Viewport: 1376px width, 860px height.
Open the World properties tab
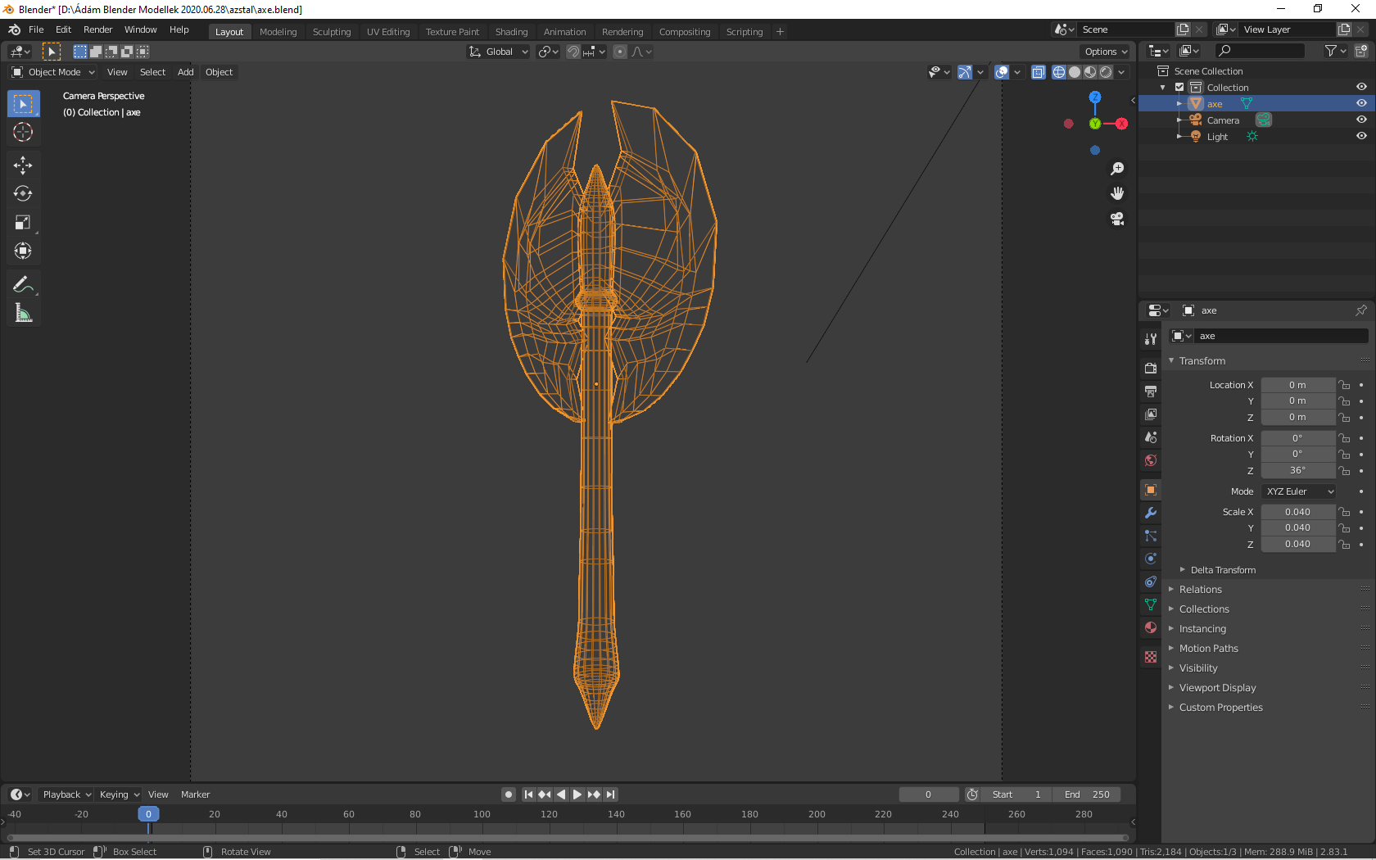coord(1150,460)
